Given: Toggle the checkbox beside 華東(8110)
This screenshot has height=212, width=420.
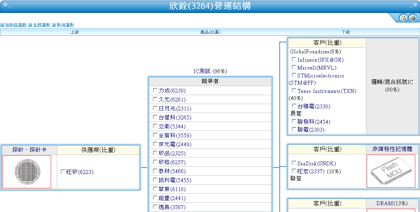Looking at the screenshot, I should point(155,189).
